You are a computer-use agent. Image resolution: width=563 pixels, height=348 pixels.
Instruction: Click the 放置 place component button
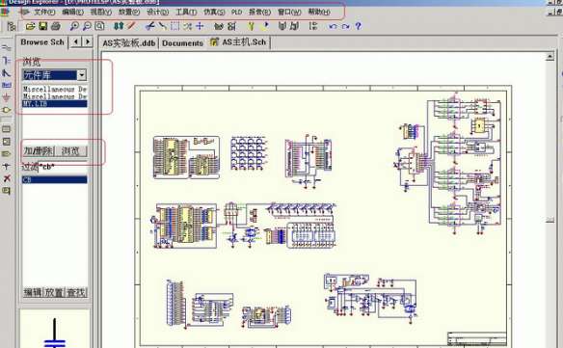click(54, 292)
